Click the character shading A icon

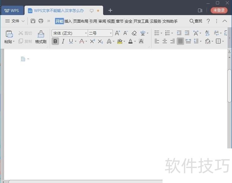[x=141, y=41]
